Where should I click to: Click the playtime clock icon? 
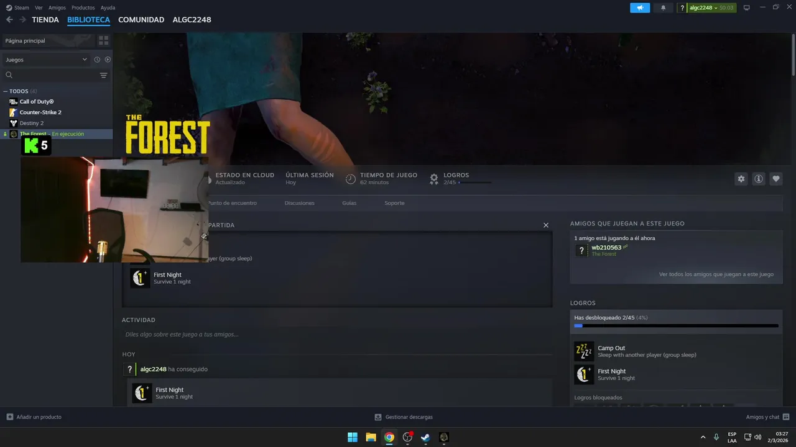point(351,179)
